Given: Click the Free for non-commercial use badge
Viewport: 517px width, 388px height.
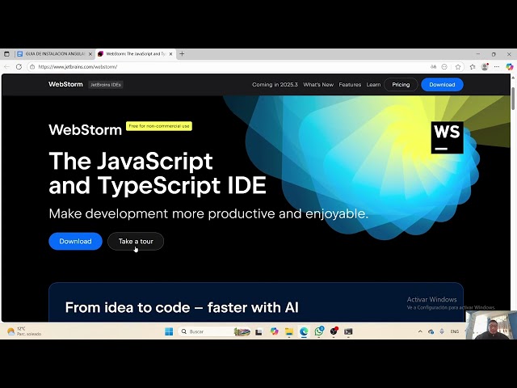Looking at the screenshot, I should click(x=159, y=126).
